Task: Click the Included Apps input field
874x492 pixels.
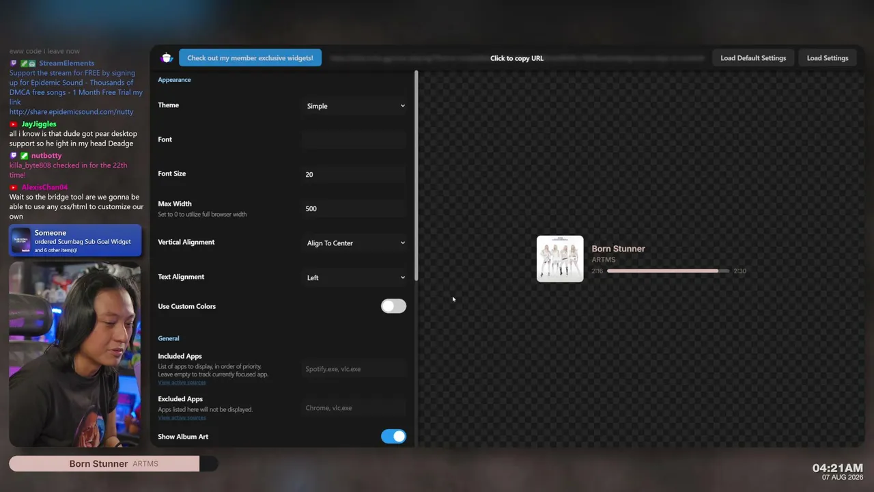Action: click(355, 369)
